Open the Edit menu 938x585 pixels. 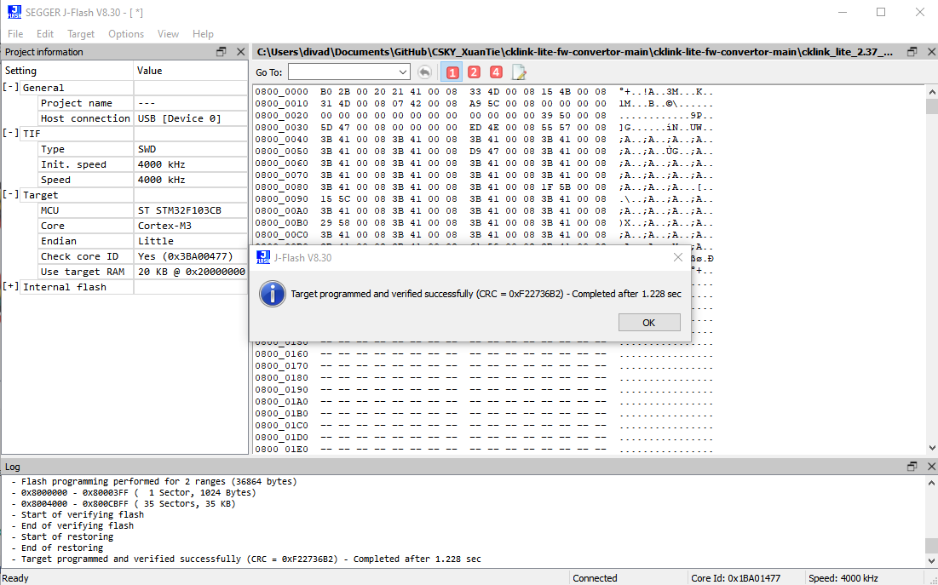pyautogui.click(x=45, y=34)
